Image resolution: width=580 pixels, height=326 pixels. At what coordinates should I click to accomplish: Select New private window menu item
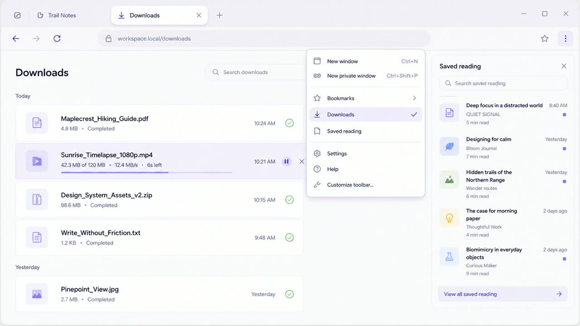pos(366,76)
